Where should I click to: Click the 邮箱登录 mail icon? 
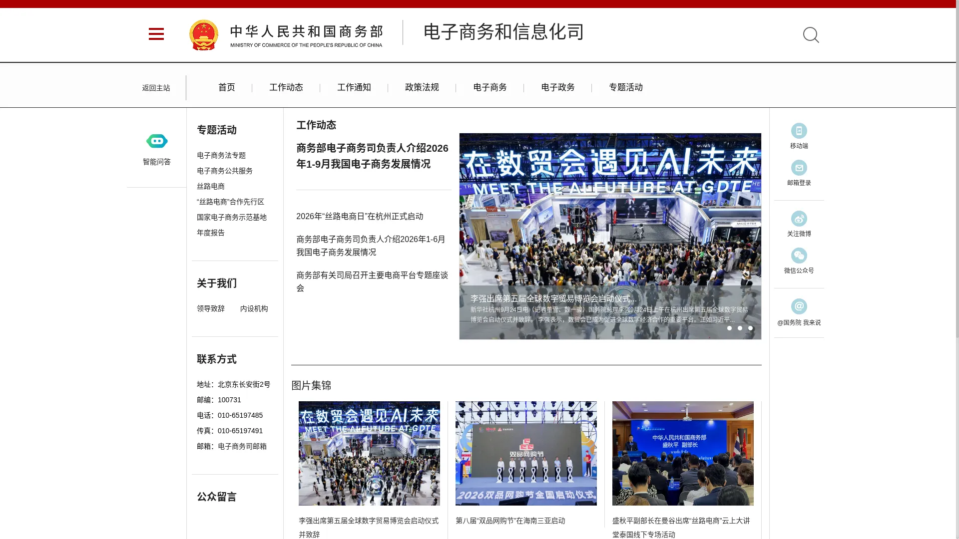[x=799, y=168]
